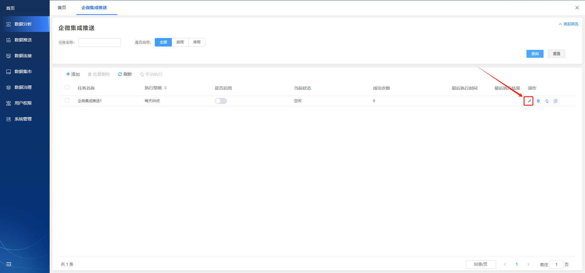The height and width of the screenshot is (273, 585).
Task: Check the checkbox for the 企微集成推送1 row
Action: click(67, 100)
